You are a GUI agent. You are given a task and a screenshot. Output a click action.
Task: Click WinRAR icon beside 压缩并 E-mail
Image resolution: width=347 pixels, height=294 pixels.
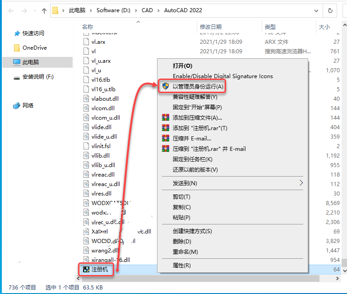(165, 138)
